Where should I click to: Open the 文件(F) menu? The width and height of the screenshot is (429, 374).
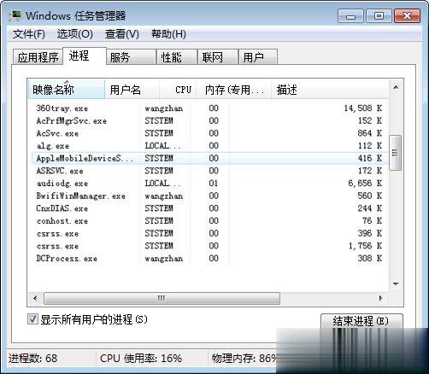pyautogui.click(x=29, y=34)
